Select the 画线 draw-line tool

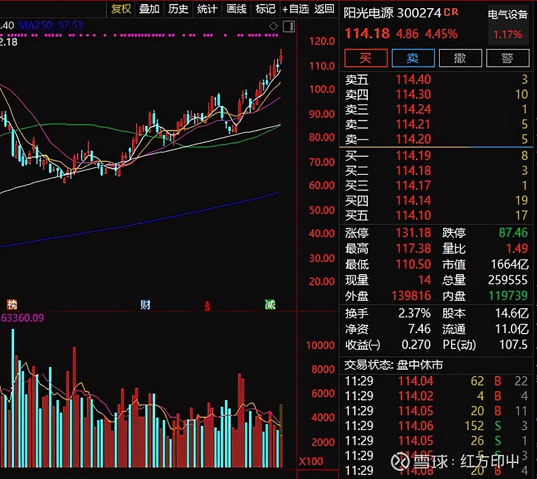[x=236, y=9]
